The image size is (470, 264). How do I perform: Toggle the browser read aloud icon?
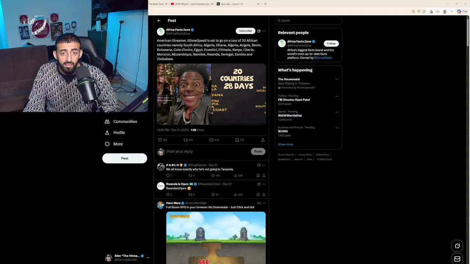click(419, 12)
